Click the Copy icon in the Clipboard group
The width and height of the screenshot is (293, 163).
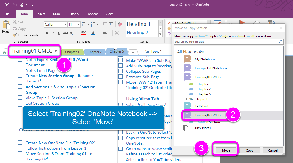[14, 29]
